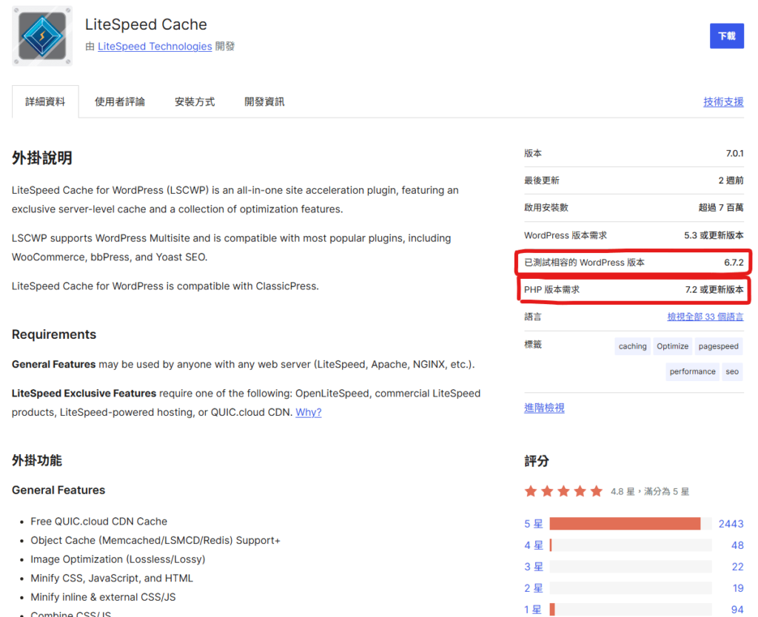Click the 3 星 rating link
The width and height of the screenshot is (758, 617).
[x=534, y=566]
